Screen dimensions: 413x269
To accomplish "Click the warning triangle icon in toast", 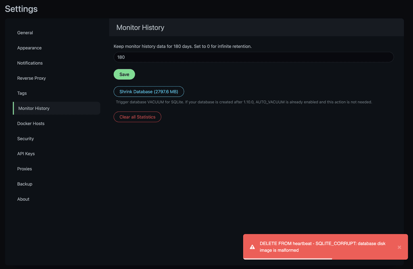I will [x=252, y=247].
